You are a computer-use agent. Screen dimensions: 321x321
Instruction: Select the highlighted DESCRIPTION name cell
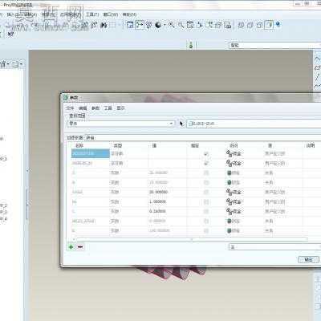coord(91,153)
